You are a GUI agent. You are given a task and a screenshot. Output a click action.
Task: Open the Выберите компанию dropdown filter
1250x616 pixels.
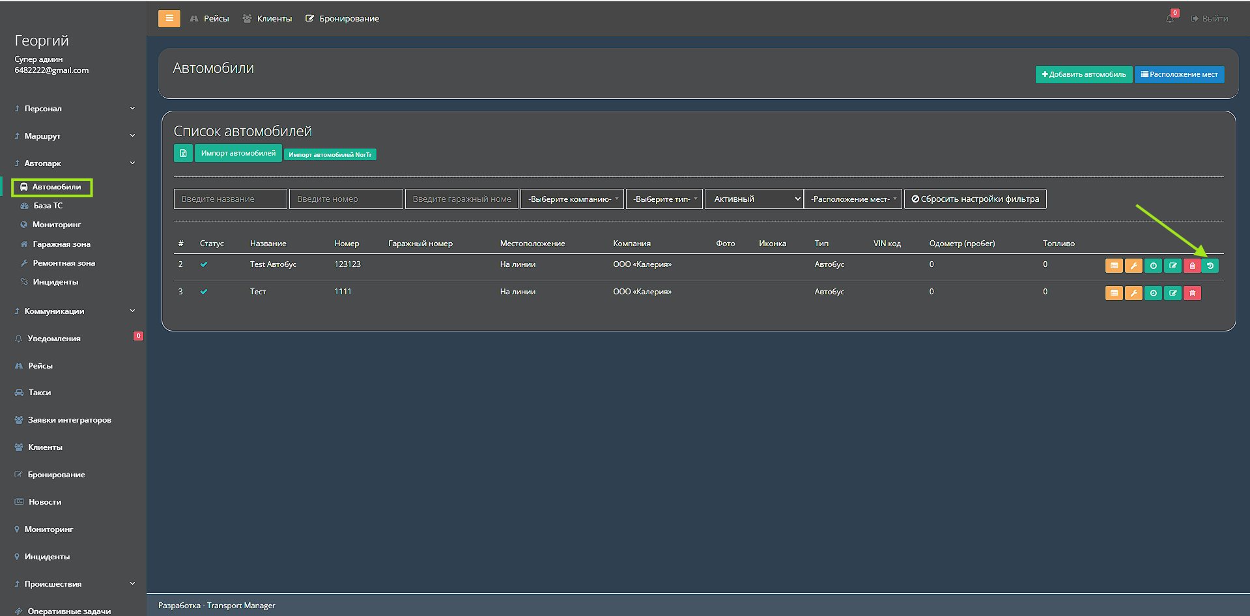(x=573, y=199)
